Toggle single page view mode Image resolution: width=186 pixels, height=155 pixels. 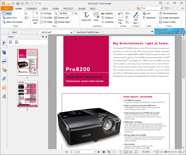[x=121, y=152]
